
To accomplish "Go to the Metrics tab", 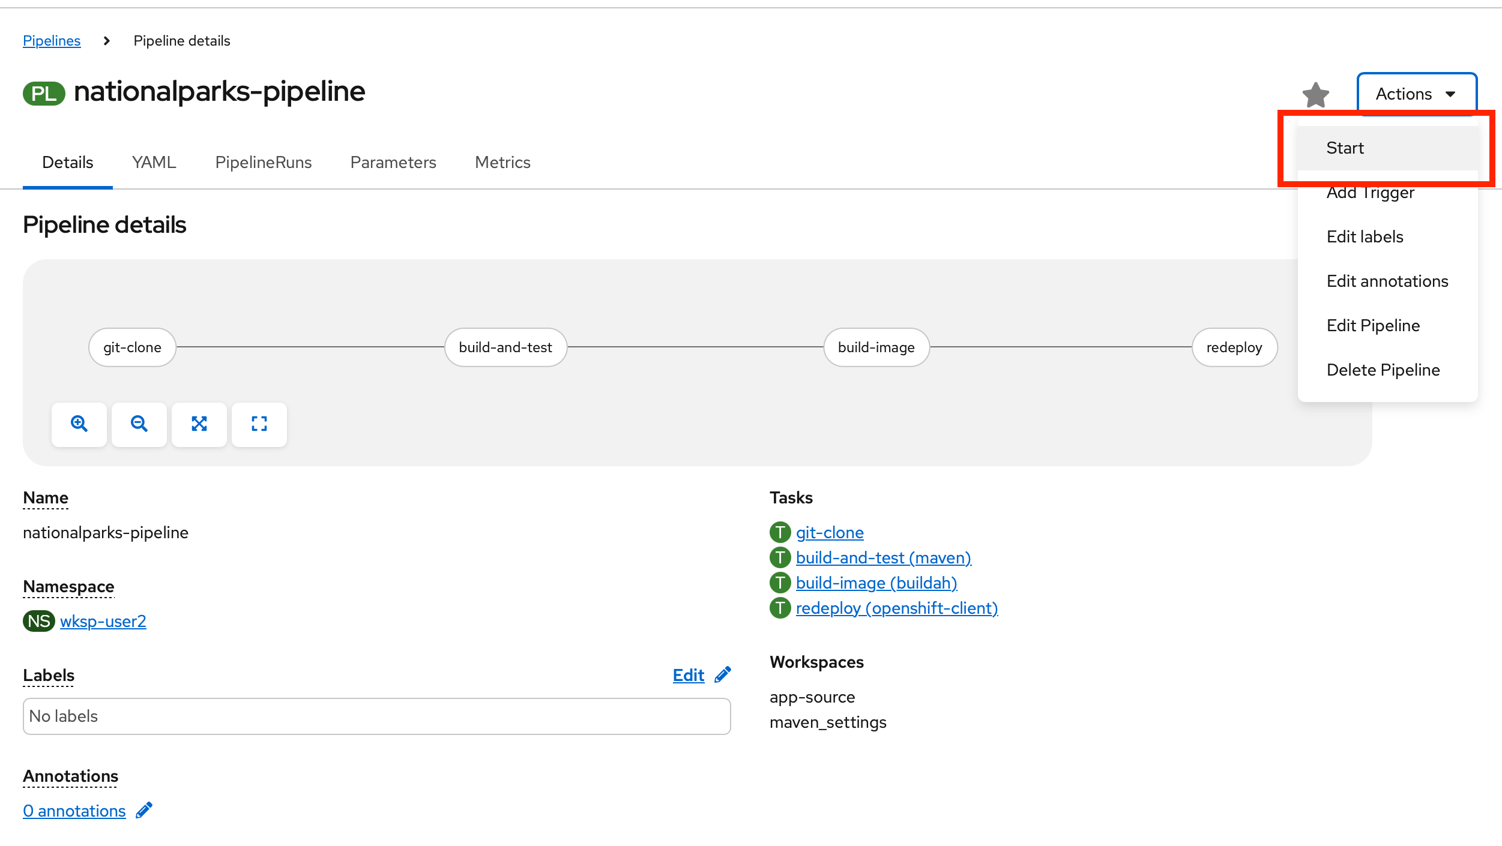I will pos(502,163).
